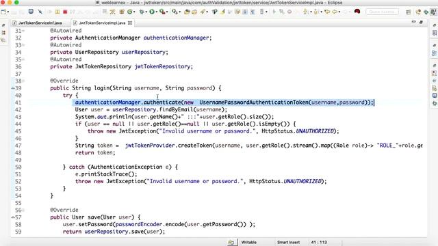Collapse the fold at line 33

pyautogui.click(x=23, y=45)
